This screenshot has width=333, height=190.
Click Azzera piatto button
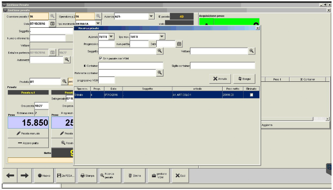click(28, 143)
